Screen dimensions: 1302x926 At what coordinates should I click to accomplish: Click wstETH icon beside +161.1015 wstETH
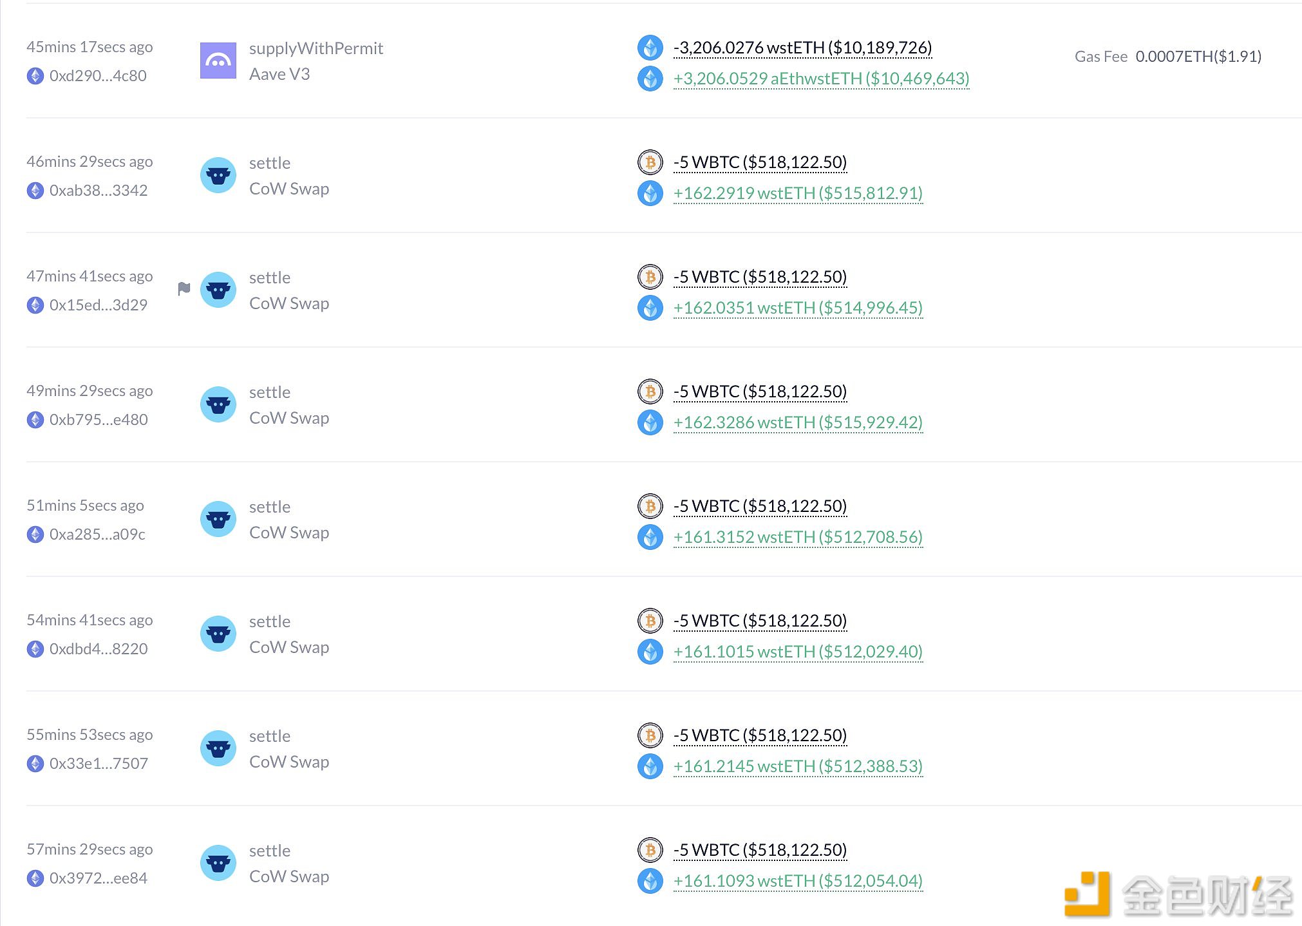650,652
